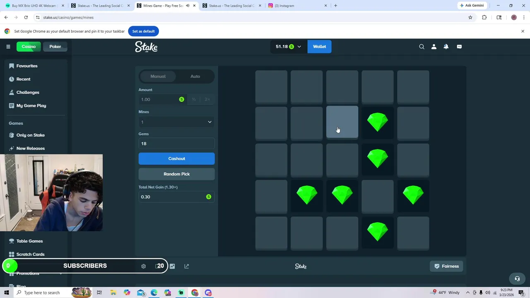Open Microsoft Edge from taskbar
Screen dimensions: 530x298
click(x=154, y=293)
